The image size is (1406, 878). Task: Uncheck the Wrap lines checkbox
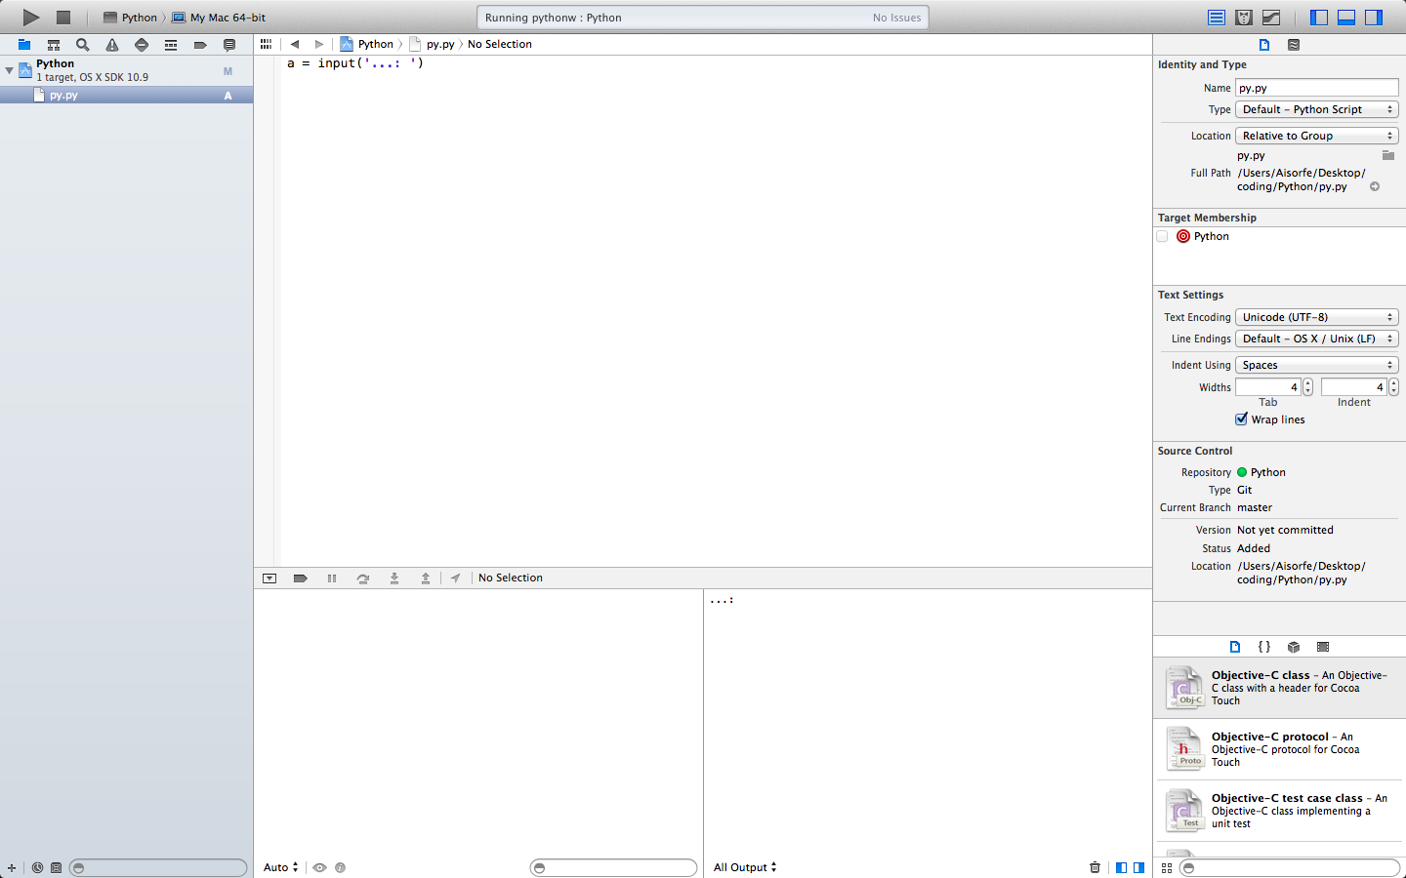[x=1242, y=419]
